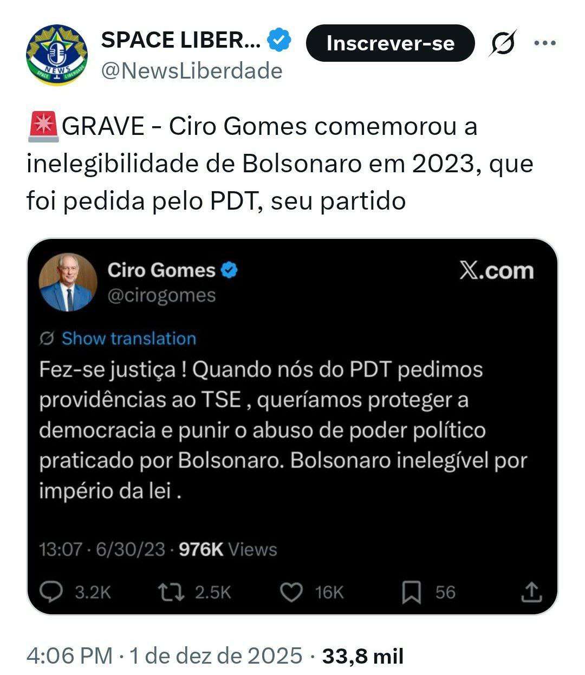
Task: Click the X.com logo
Action: click(x=496, y=270)
